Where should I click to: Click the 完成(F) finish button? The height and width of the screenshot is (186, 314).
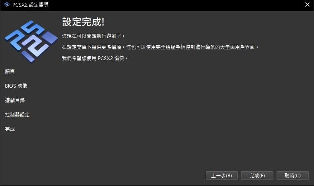[x=257, y=176]
